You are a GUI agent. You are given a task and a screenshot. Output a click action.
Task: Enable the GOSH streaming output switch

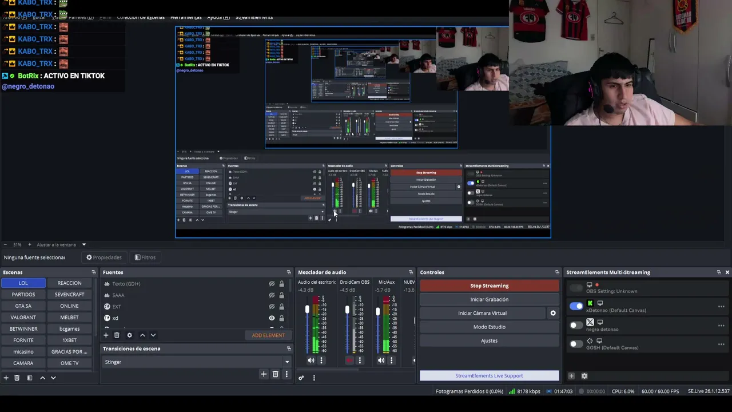pyautogui.click(x=576, y=344)
